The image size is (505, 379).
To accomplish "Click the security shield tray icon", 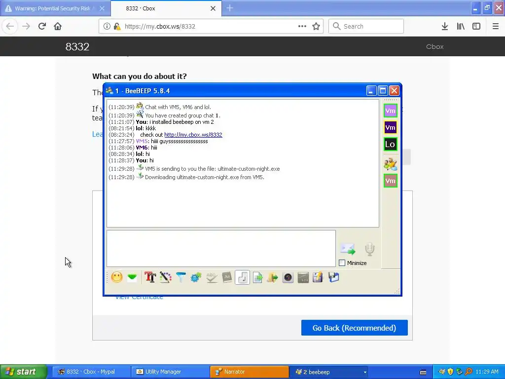I will pyautogui.click(x=450, y=372).
